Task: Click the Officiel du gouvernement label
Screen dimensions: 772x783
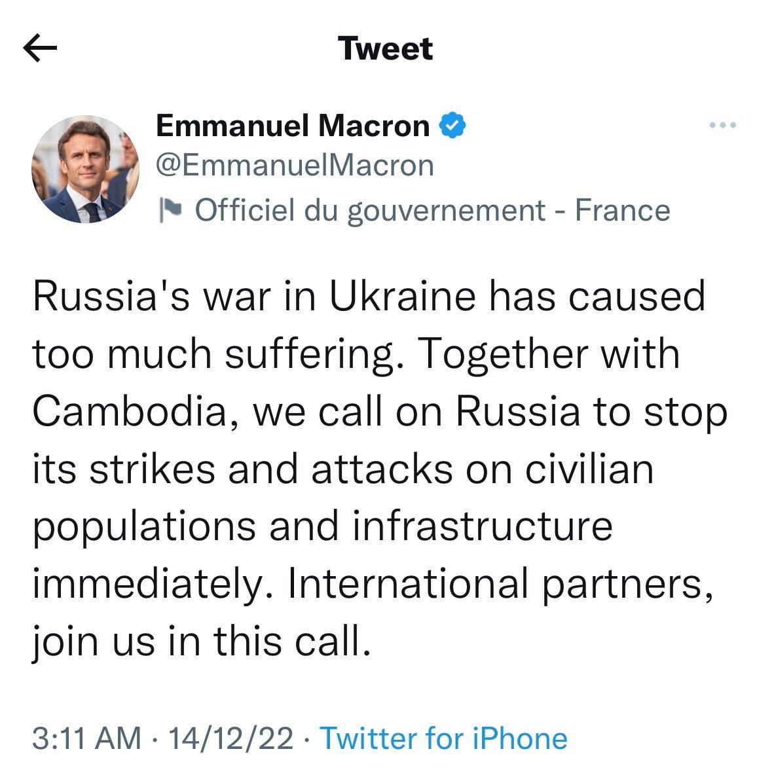Action: [370, 210]
